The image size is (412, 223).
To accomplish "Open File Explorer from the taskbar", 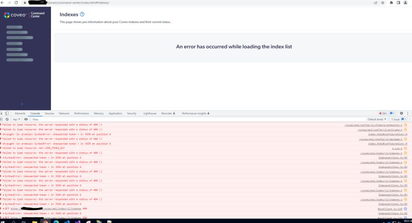I will [x=35, y=221].
